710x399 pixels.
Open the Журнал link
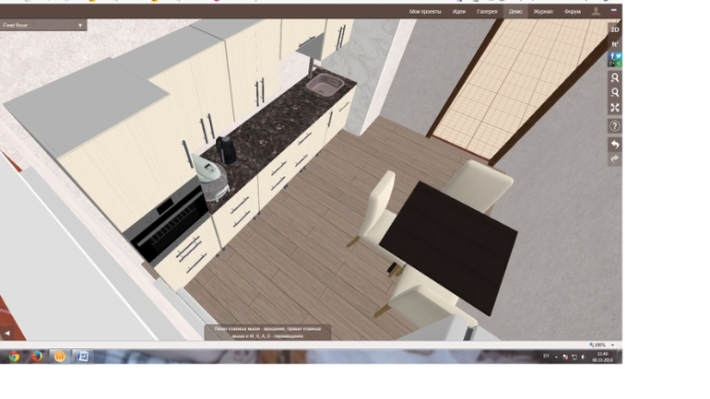(544, 12)
